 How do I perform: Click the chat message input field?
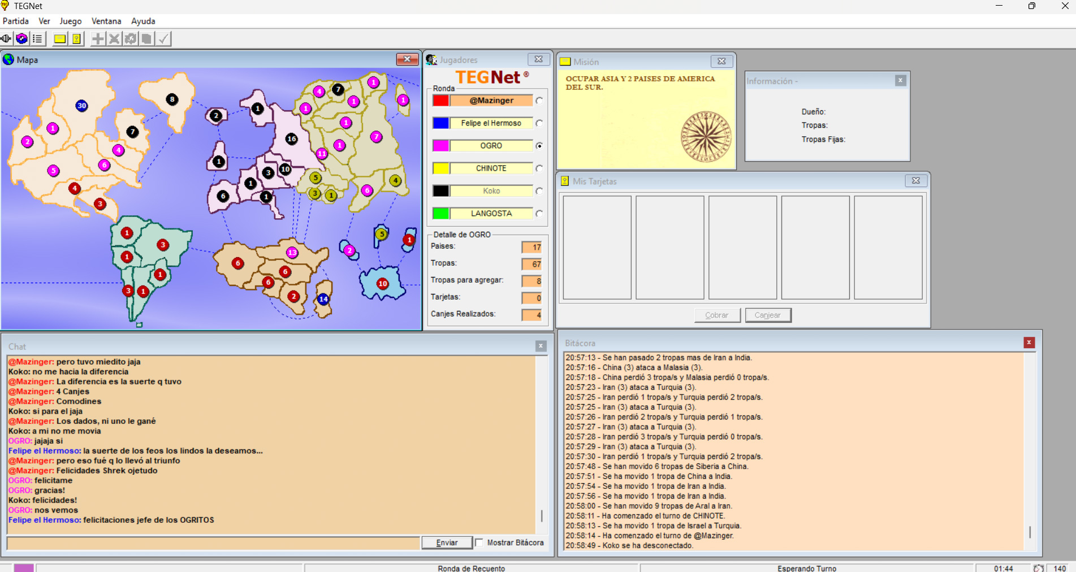213,543
